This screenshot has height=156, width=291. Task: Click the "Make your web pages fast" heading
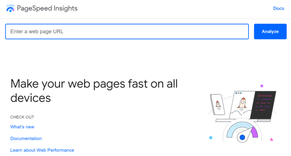coord(94,91)
